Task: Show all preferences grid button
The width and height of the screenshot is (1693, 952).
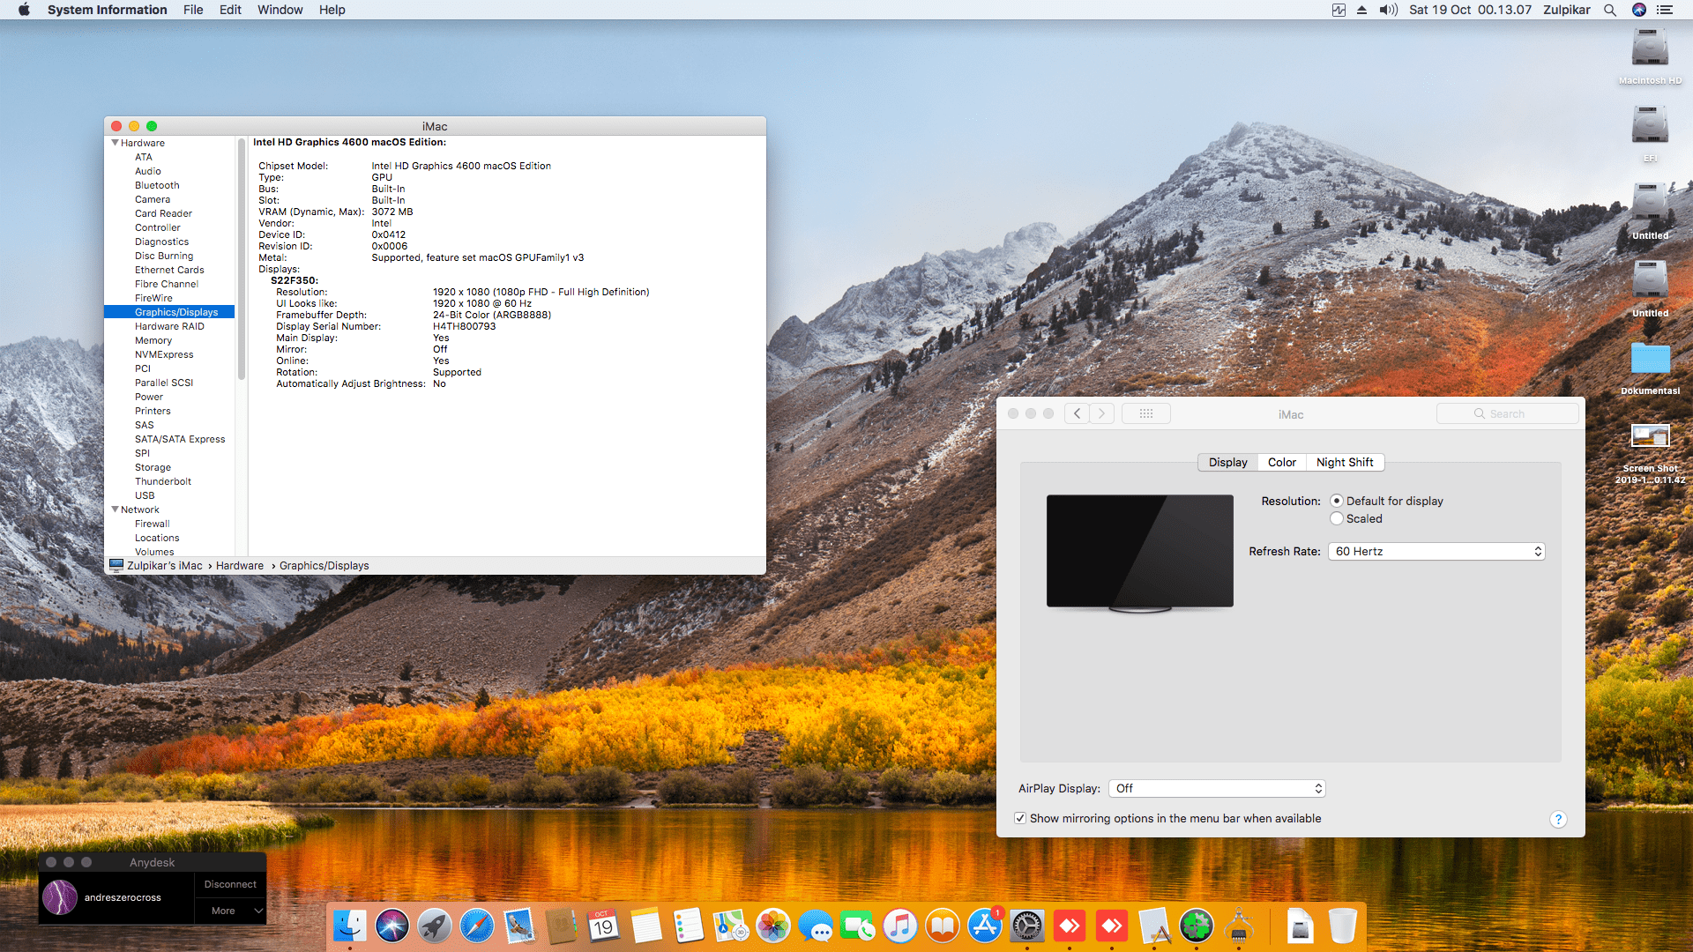Action: coord(1146,413)
